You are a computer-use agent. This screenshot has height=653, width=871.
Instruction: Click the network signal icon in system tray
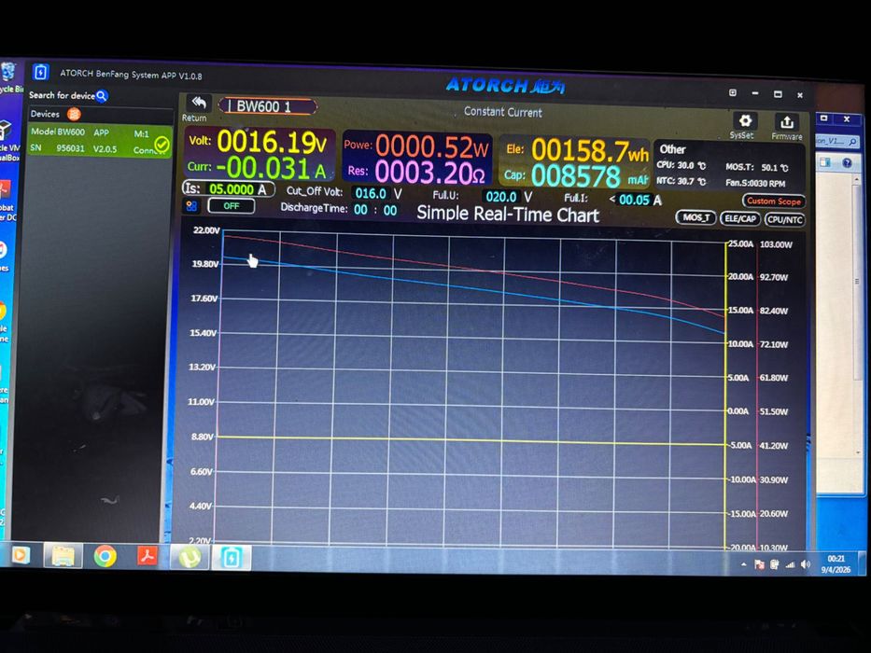coord(790,564)
